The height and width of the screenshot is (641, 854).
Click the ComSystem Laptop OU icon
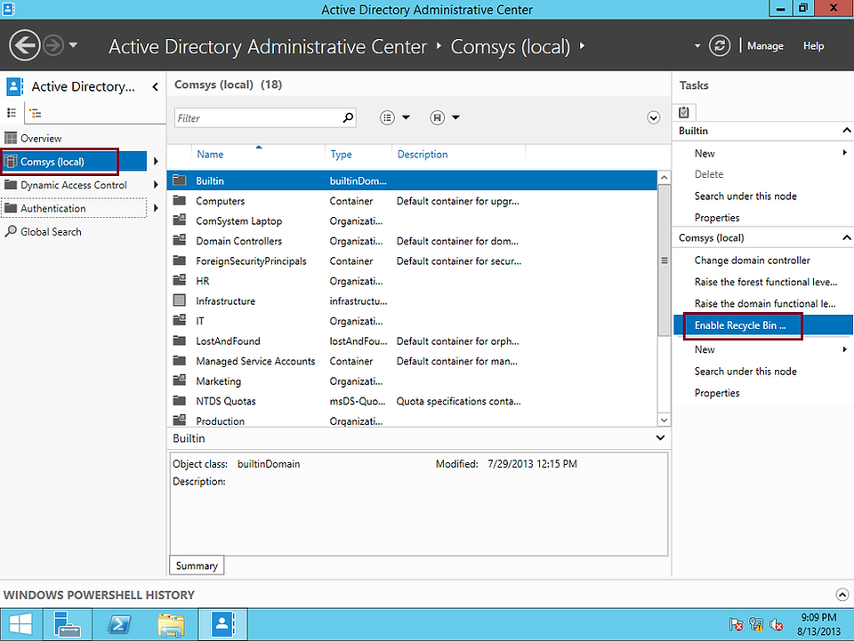coord(179,220)
